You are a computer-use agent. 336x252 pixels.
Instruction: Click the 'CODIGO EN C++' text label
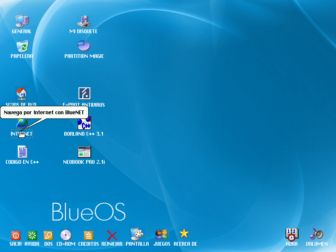tap(22, 162)
